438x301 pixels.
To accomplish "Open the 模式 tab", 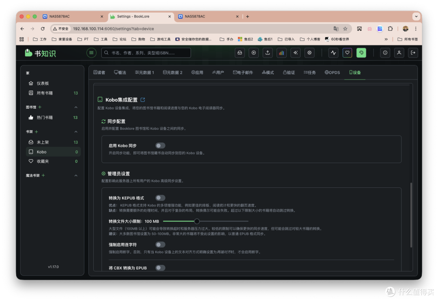I will 268,72.
